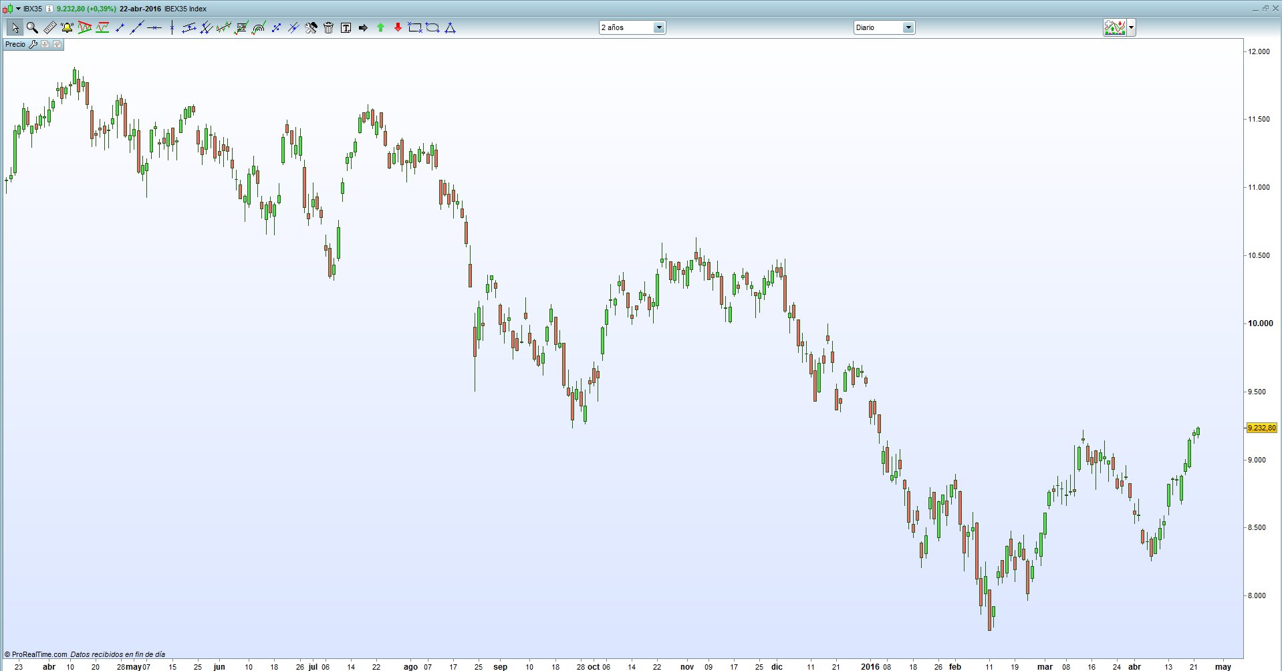Click the trash bin delete icon
Image resolution: width=1282 pixels, height=671 pixels.
pyautogui.click(x=328, y=27)
